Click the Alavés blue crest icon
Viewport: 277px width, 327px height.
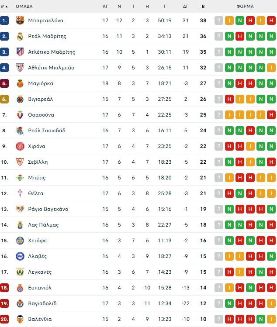(x=20, y=256)
